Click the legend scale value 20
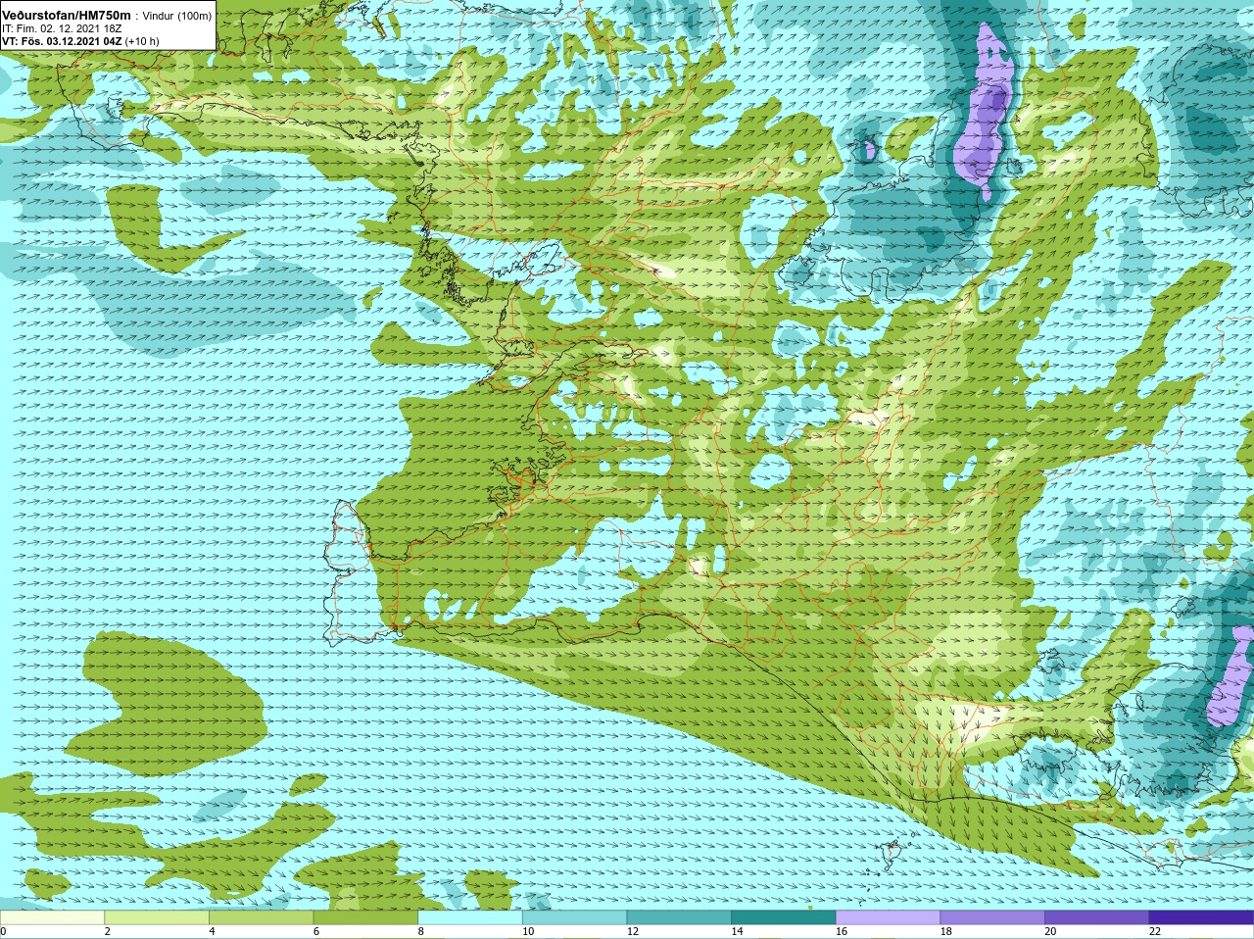This screenshot has height=939, width=1254. [x=1050, y=931]
